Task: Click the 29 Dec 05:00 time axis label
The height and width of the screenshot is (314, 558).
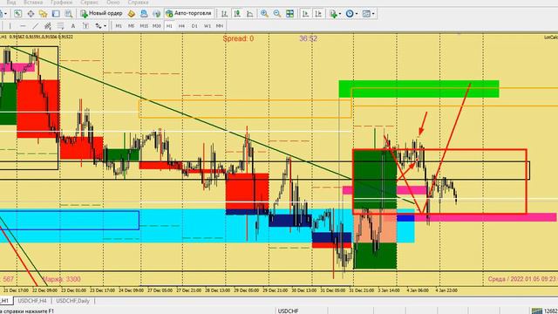Action: coord(246,290)
